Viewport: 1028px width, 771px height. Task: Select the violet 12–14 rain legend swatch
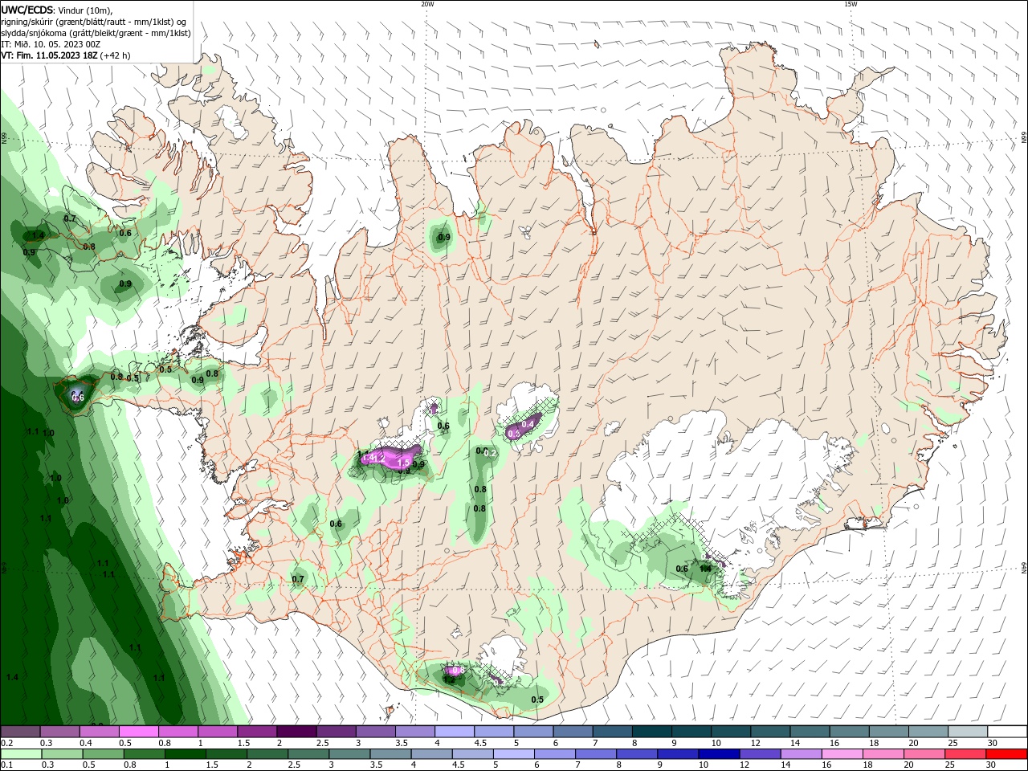pyautogui.click(x=761, y=754)
